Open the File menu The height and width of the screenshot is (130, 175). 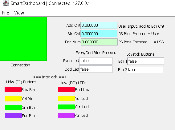pyautogui.click(x=6, y=13)
